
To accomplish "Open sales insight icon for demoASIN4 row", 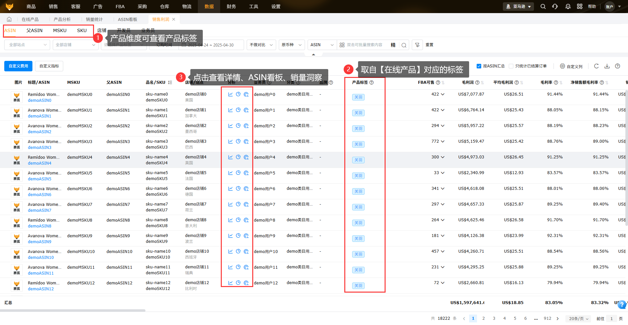I will coord(246,157).
